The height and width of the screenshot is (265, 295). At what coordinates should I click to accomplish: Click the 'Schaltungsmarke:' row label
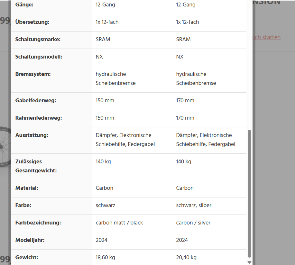pyautogui.click(x=38, y=40)
